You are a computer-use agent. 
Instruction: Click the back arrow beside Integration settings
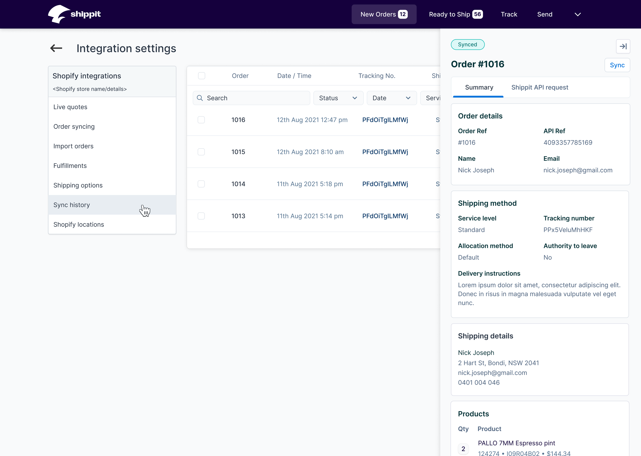(56, 48)
